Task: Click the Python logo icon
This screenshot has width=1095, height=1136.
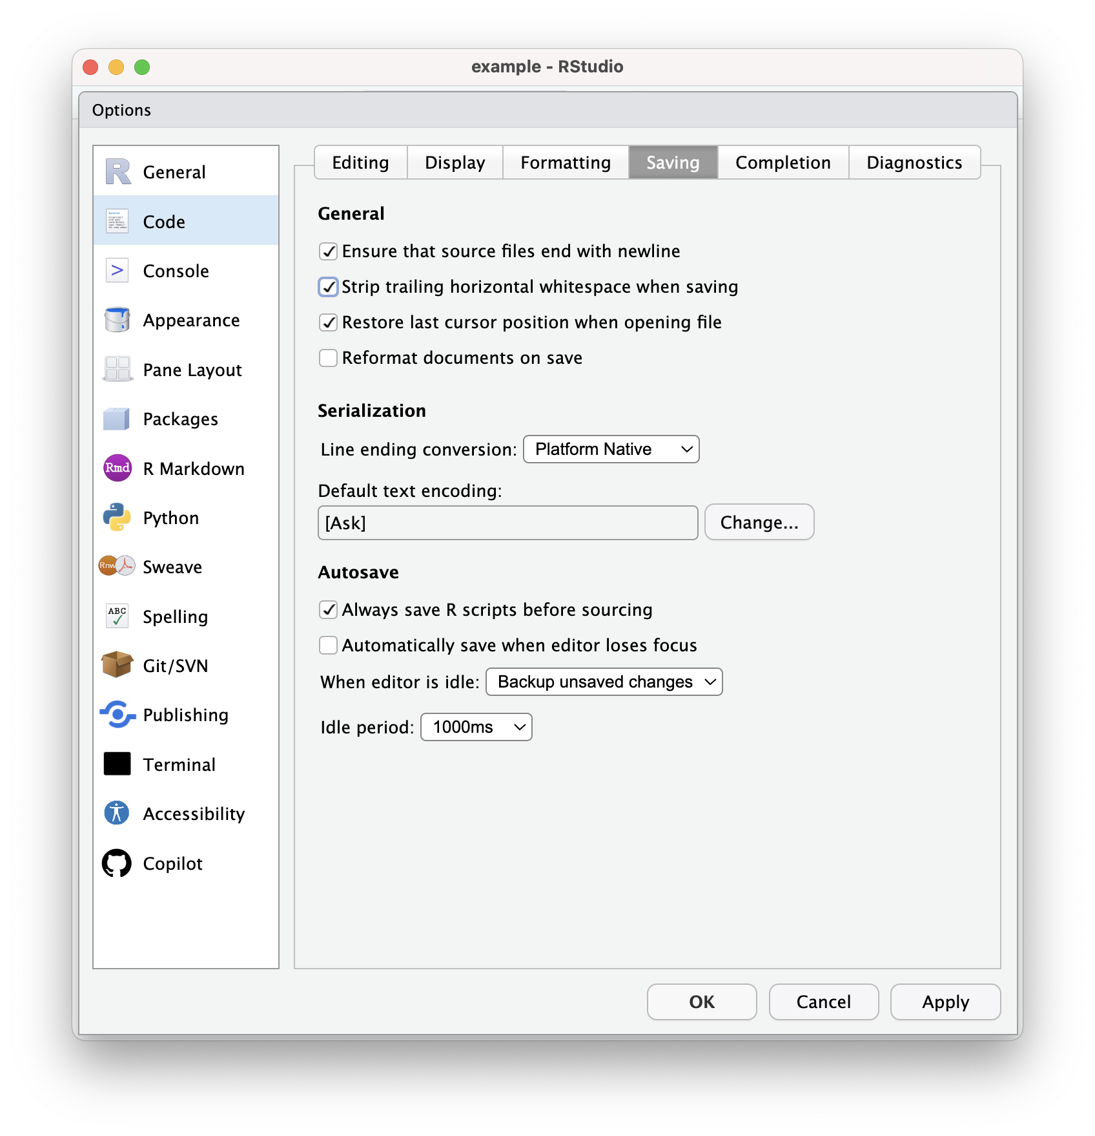Action: tap(117, 518)
